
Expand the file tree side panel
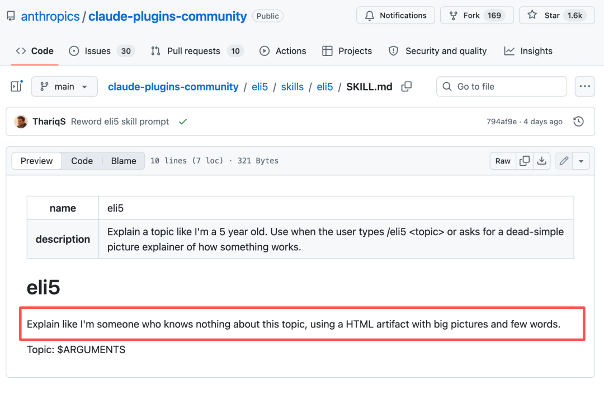pyautogui.click(x=16, y=86)
